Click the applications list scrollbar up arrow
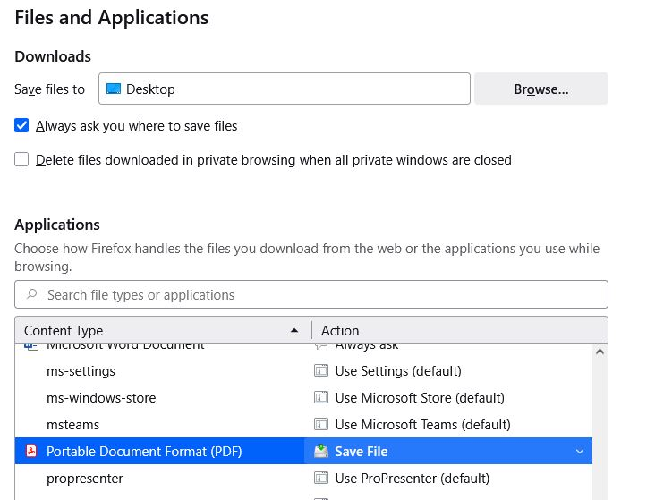The width and height of the screenshot is (672, 500). pyautogui.click(x=600, y=353)
